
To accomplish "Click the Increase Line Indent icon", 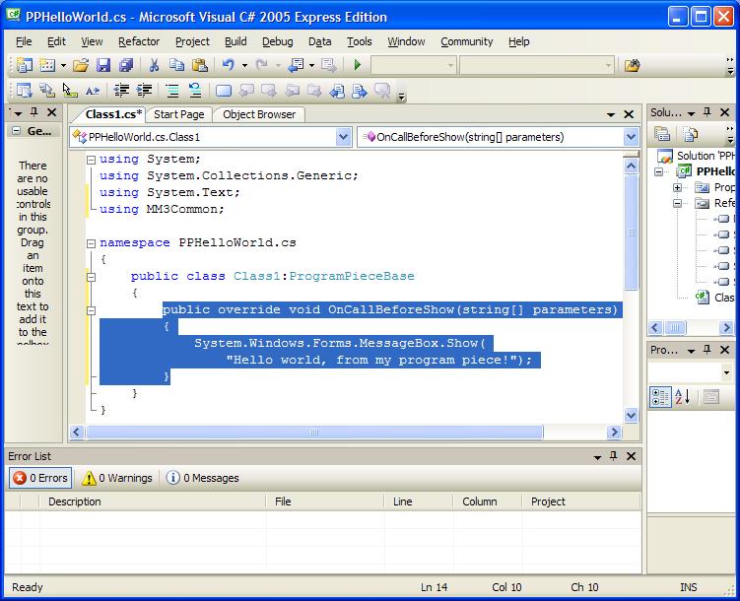I will coord(144,90).
